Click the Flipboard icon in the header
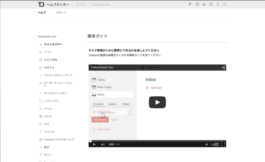Screen dimensions: 265x162 click(191, 4)
